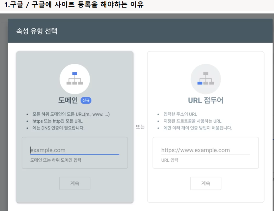Click the blue 신규 badge
The height and width of the screenshot is (211, 274).
coord(86,100)
